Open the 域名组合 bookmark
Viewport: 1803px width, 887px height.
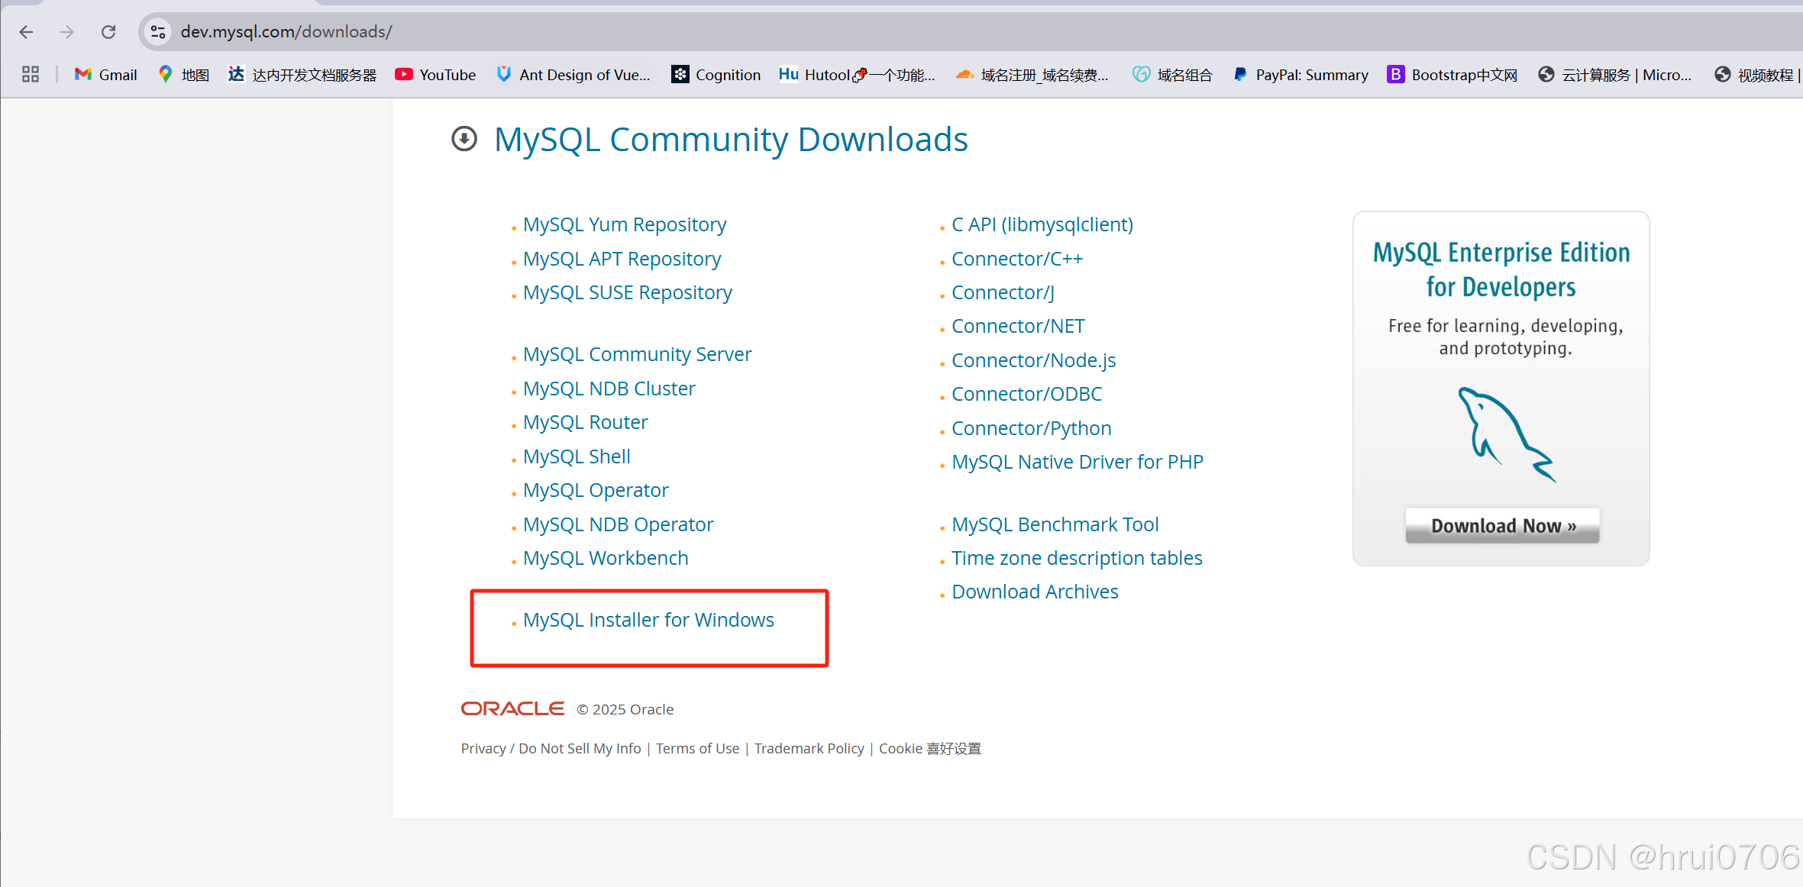(x=1172, y=74)
